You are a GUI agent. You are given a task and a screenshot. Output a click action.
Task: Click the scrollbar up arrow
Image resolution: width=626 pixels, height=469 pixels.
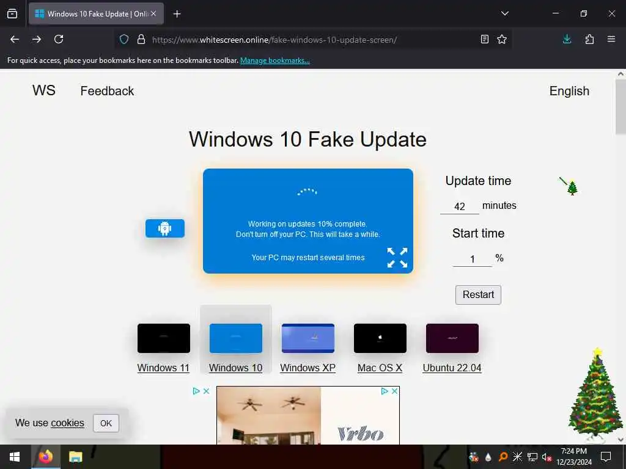pos(620,74)
